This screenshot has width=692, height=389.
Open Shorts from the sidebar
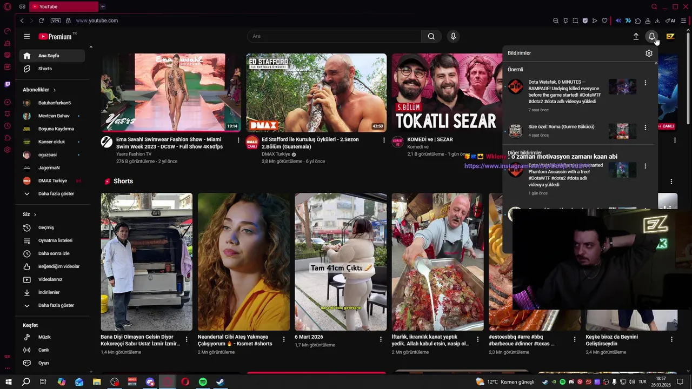(52, 69)
